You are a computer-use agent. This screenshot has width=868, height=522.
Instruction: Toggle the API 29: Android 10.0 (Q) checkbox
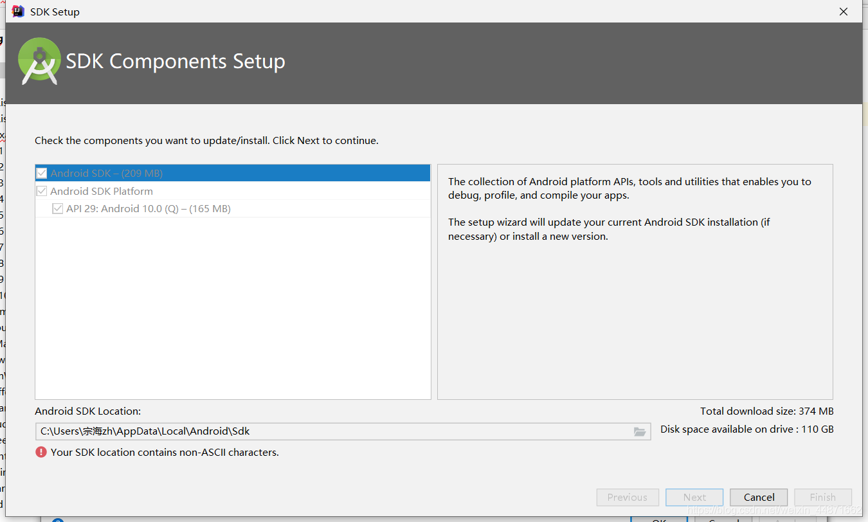tap(58, 208)
